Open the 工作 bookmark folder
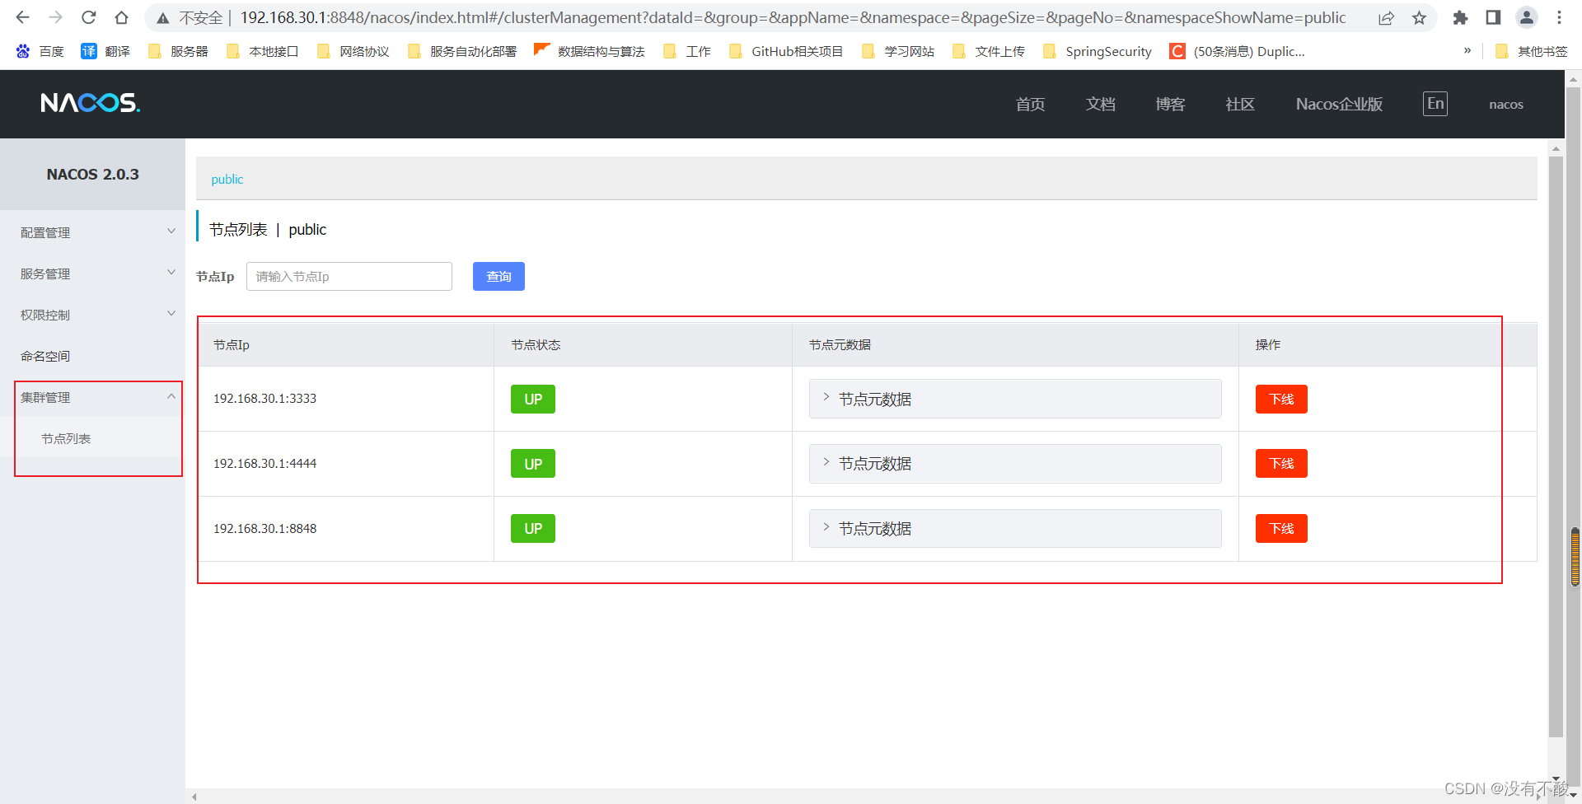This screenshot has height=804, width=1582. pos(686,51)
